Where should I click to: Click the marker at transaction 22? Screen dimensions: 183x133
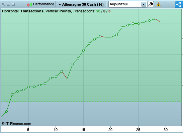[122, 27]
